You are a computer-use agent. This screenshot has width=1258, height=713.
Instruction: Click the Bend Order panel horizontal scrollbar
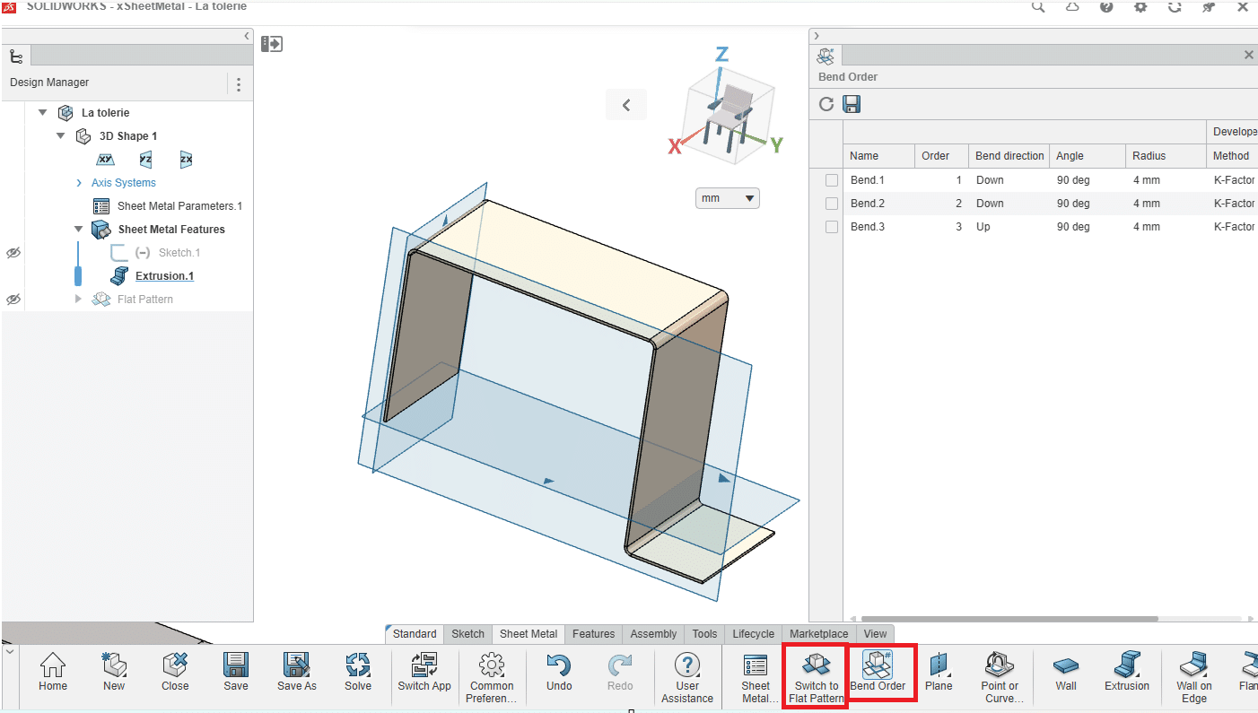(x=1009, y=619)
